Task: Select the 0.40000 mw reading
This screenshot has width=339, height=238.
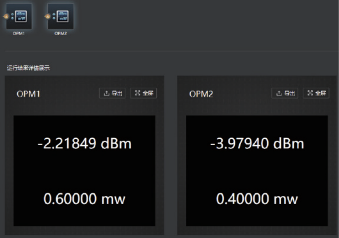Action: tap(257, 199)
